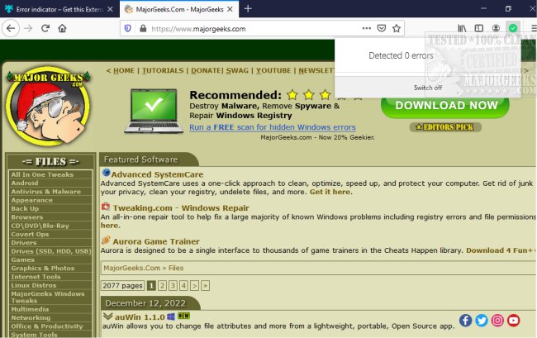Open Twitter social icon
The image size is (537, 338).
pyautogui.click(x=482, y=321)
